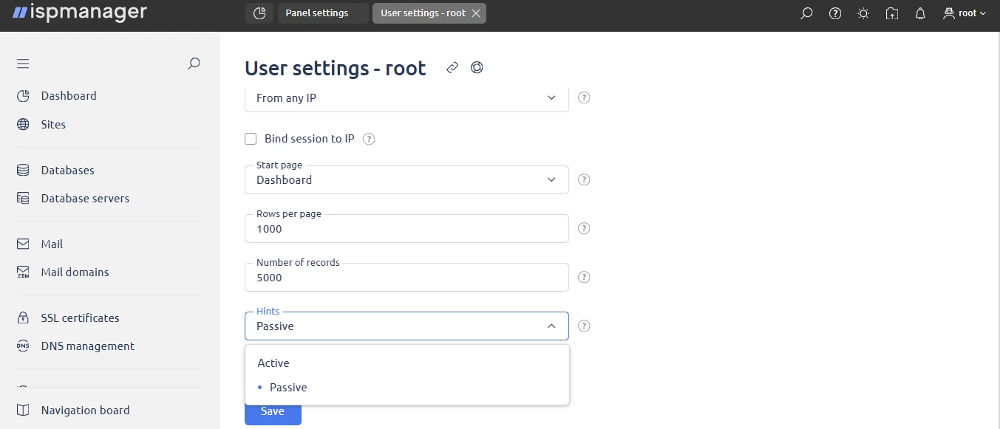Open the global search magnifier in the top bar
Viewport: 1000px width, 429px height.
806,13
